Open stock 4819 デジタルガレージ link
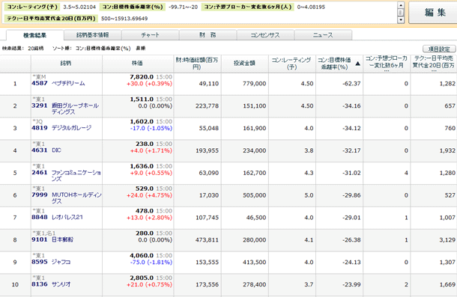Viewport: 457px width, 297px height. click(x=61, y=128)
